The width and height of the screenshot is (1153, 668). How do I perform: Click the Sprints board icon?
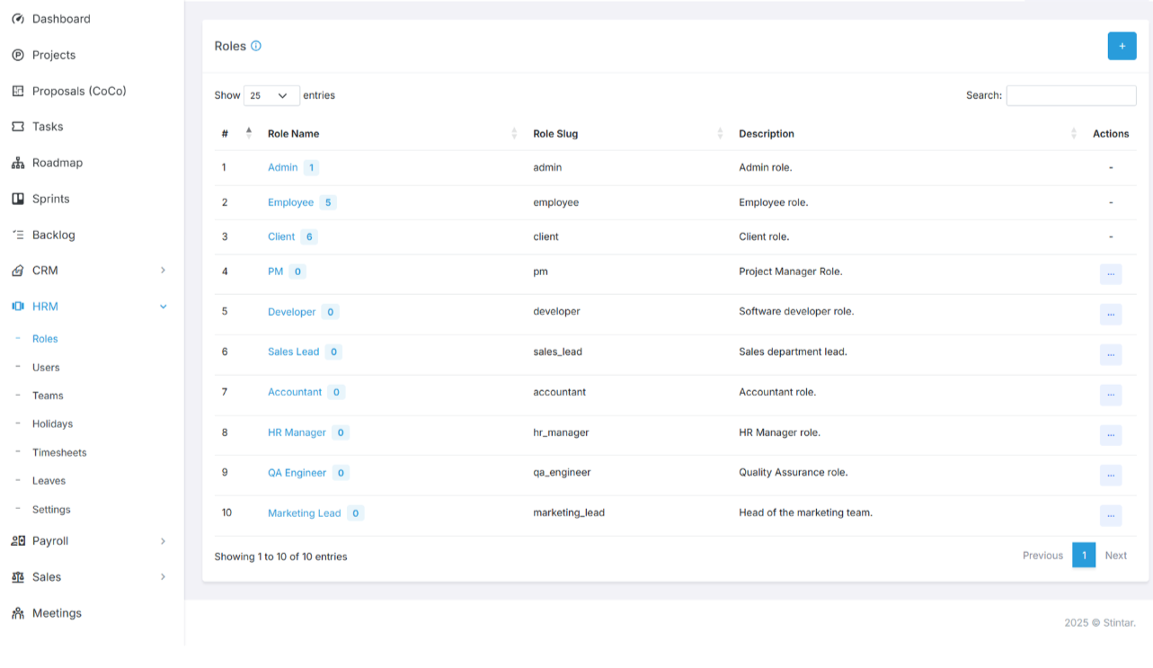tap(18, 199)
